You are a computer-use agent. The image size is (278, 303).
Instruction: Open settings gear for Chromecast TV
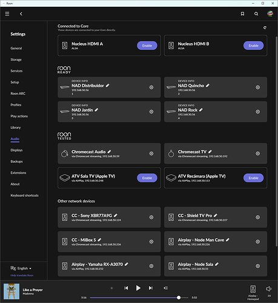(x=258, y=154)
